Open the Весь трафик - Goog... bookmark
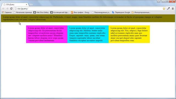The width and height of the screenshot is (176, 99). click(81, 12)
